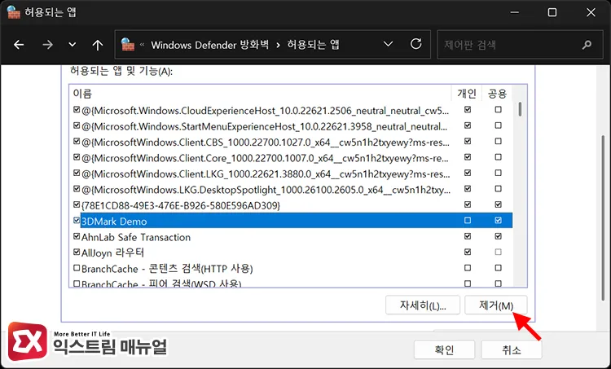Disable 개인 for AllJoyn 라우터
The image size is (611, 369).
coord(468,252)
